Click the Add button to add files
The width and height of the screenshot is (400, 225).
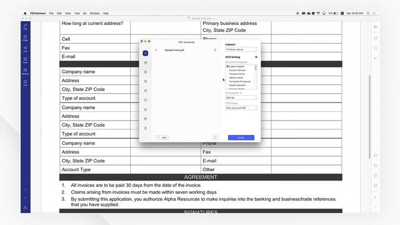point(162,137)
